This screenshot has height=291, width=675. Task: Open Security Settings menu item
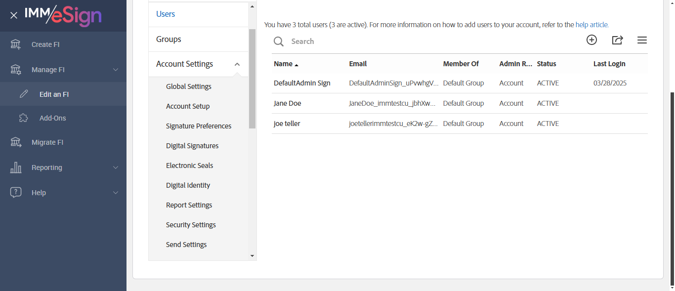coord(191,225)
